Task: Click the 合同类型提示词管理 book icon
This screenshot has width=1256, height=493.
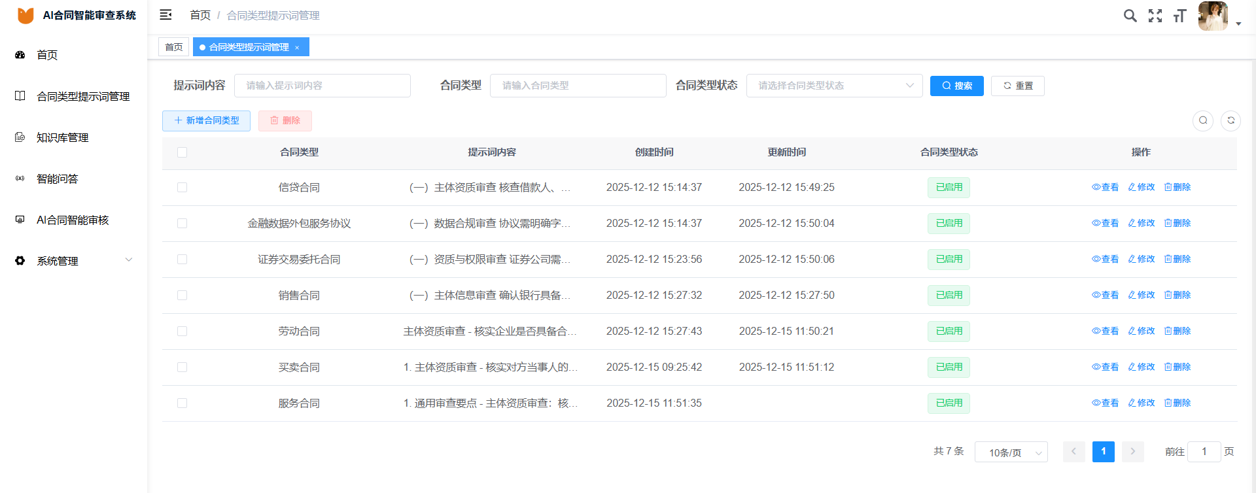Action: click(x=20, y=96)
